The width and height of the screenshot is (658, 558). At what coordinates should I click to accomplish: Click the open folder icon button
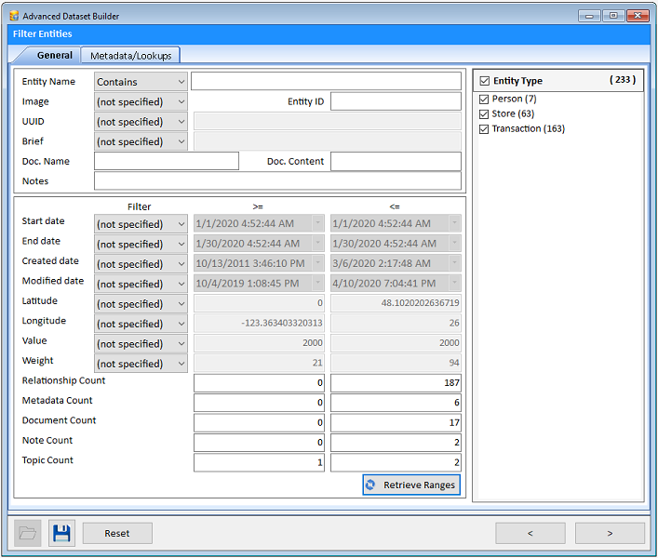(27, 533)
